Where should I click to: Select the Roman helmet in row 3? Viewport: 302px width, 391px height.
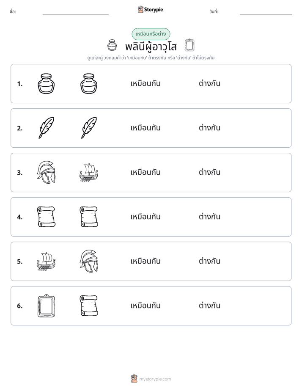click(46, 172)
